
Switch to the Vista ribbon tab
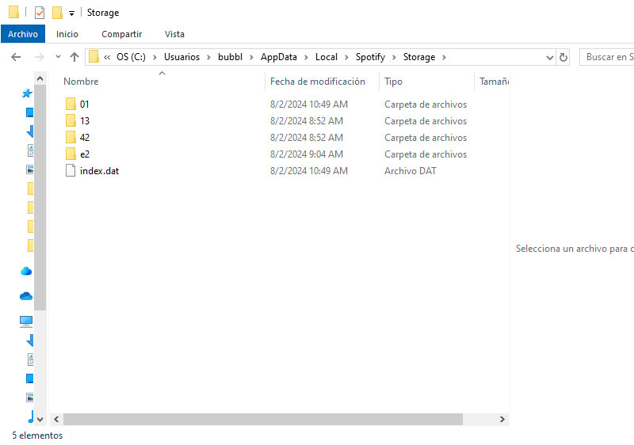(x=174, y=34)
